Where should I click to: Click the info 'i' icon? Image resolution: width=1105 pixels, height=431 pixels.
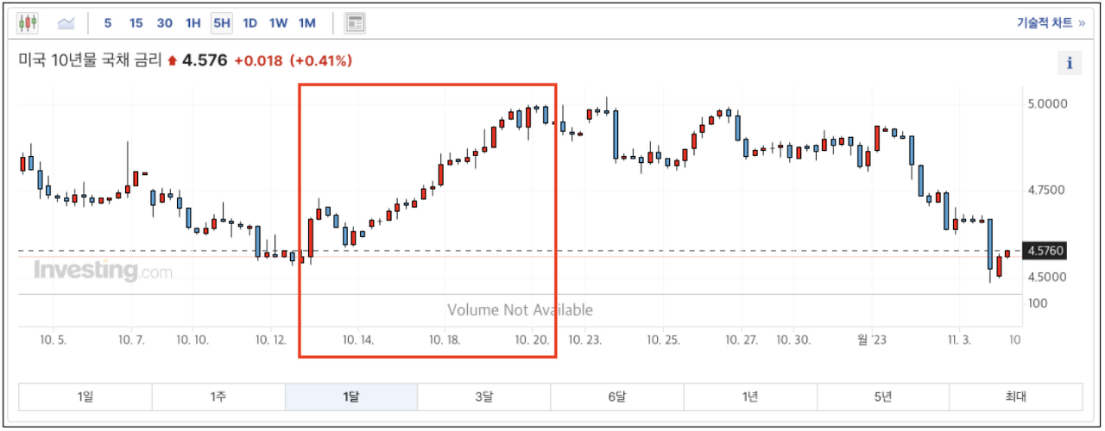tap(1070, 62)
